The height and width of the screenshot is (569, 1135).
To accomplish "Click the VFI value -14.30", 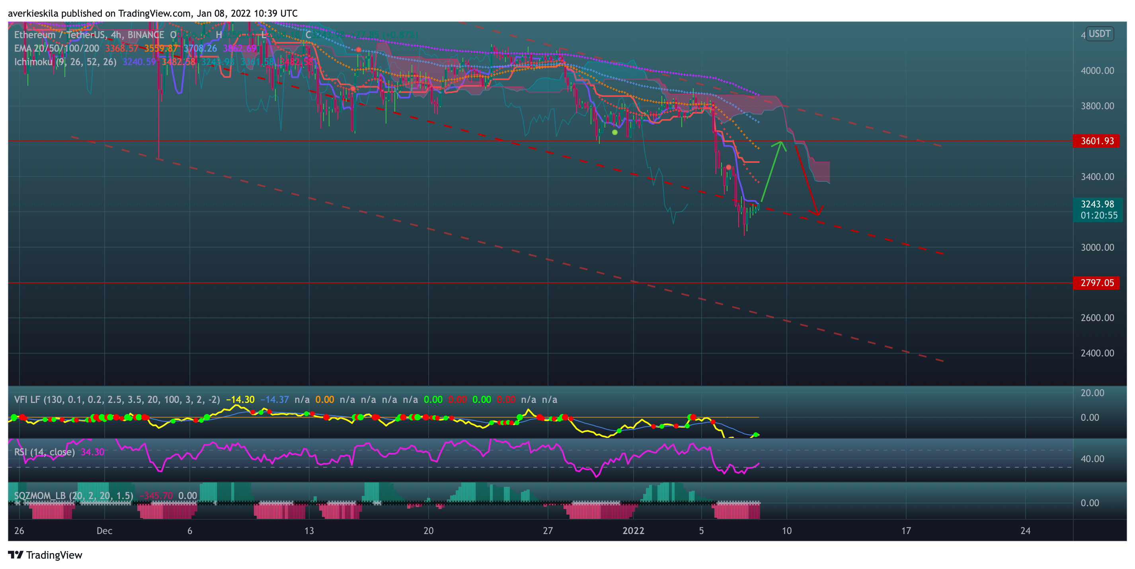I will 240,400.
